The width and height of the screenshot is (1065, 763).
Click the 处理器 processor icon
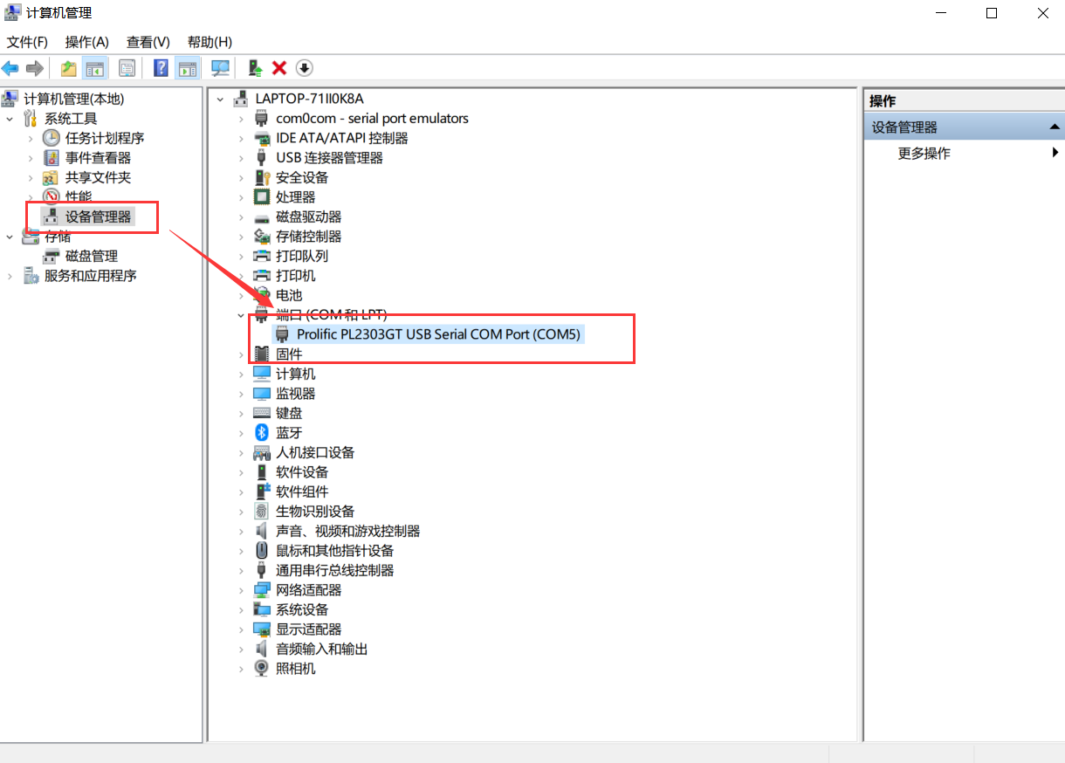tap(262, 196)
